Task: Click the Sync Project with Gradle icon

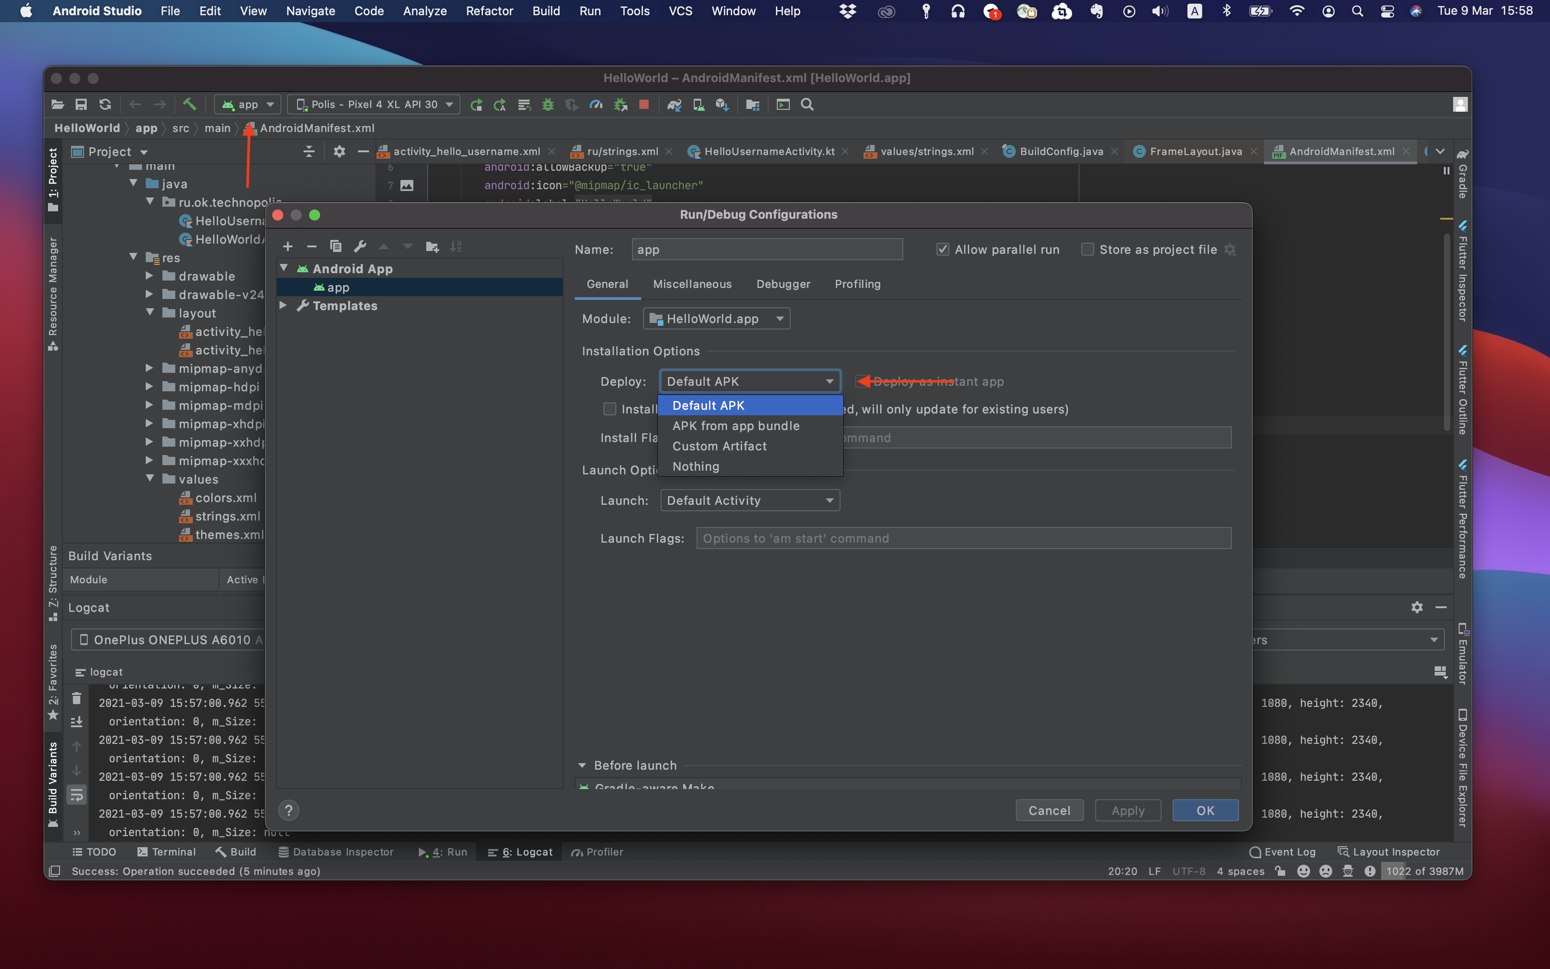Action: (x=674, y=104)
